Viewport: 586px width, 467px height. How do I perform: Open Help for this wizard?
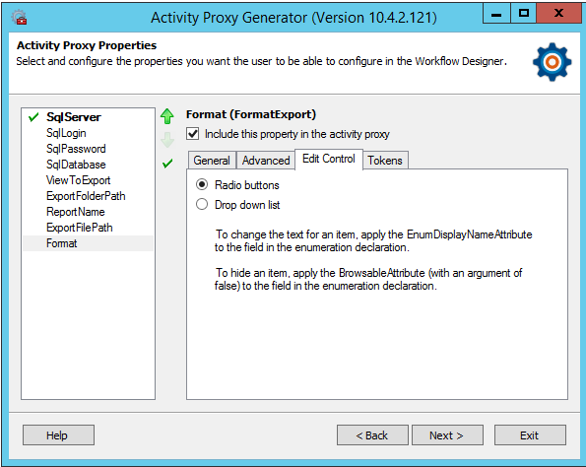(58, 435)
